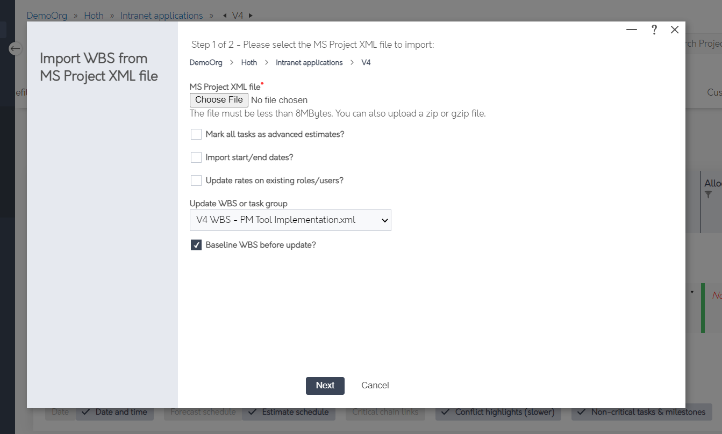
Task: Go to previous project using arrow before V4
Action: (x=224, y=16)
